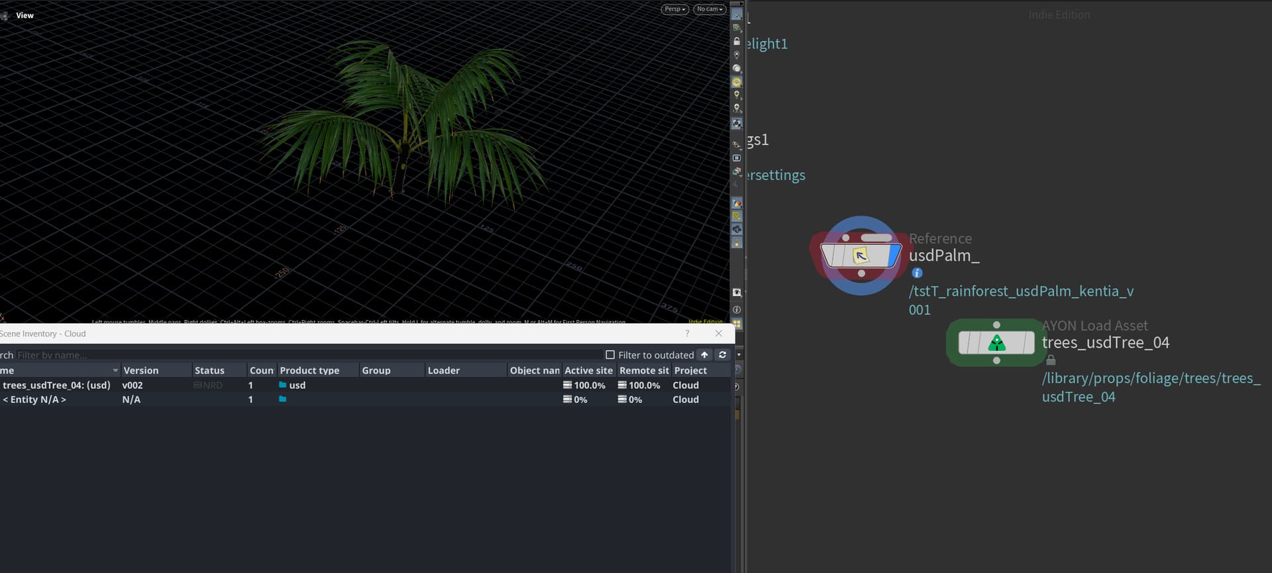1272x573 pixels.
Task: Click the Name column sort arrow
Action: (x=115, y=371)
